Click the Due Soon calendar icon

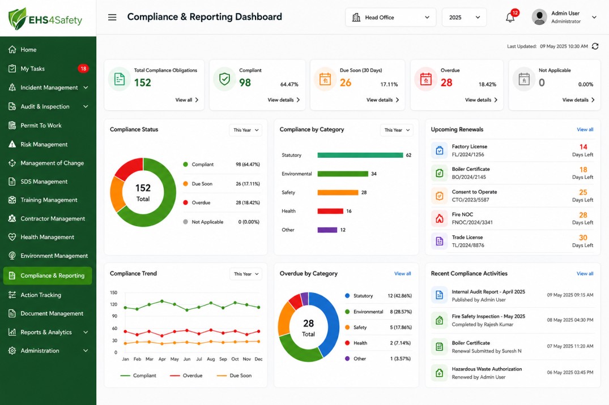325,79
